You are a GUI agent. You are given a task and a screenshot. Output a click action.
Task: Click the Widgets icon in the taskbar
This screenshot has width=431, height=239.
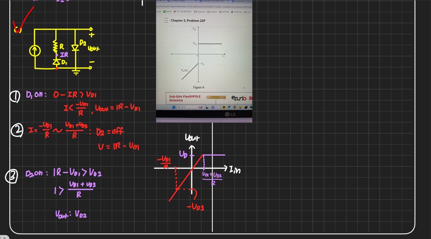coord(201,107)
